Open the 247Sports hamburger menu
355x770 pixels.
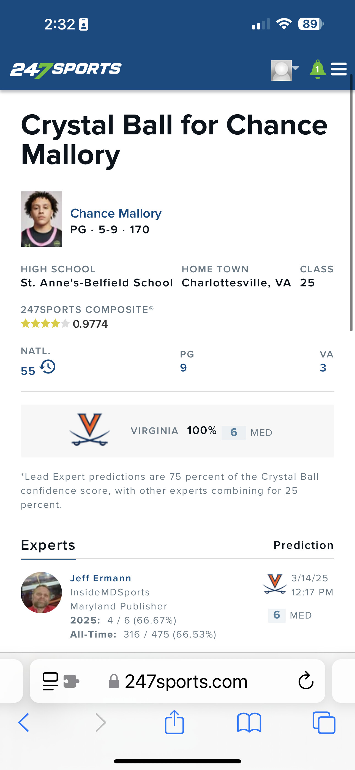(339, 69)
